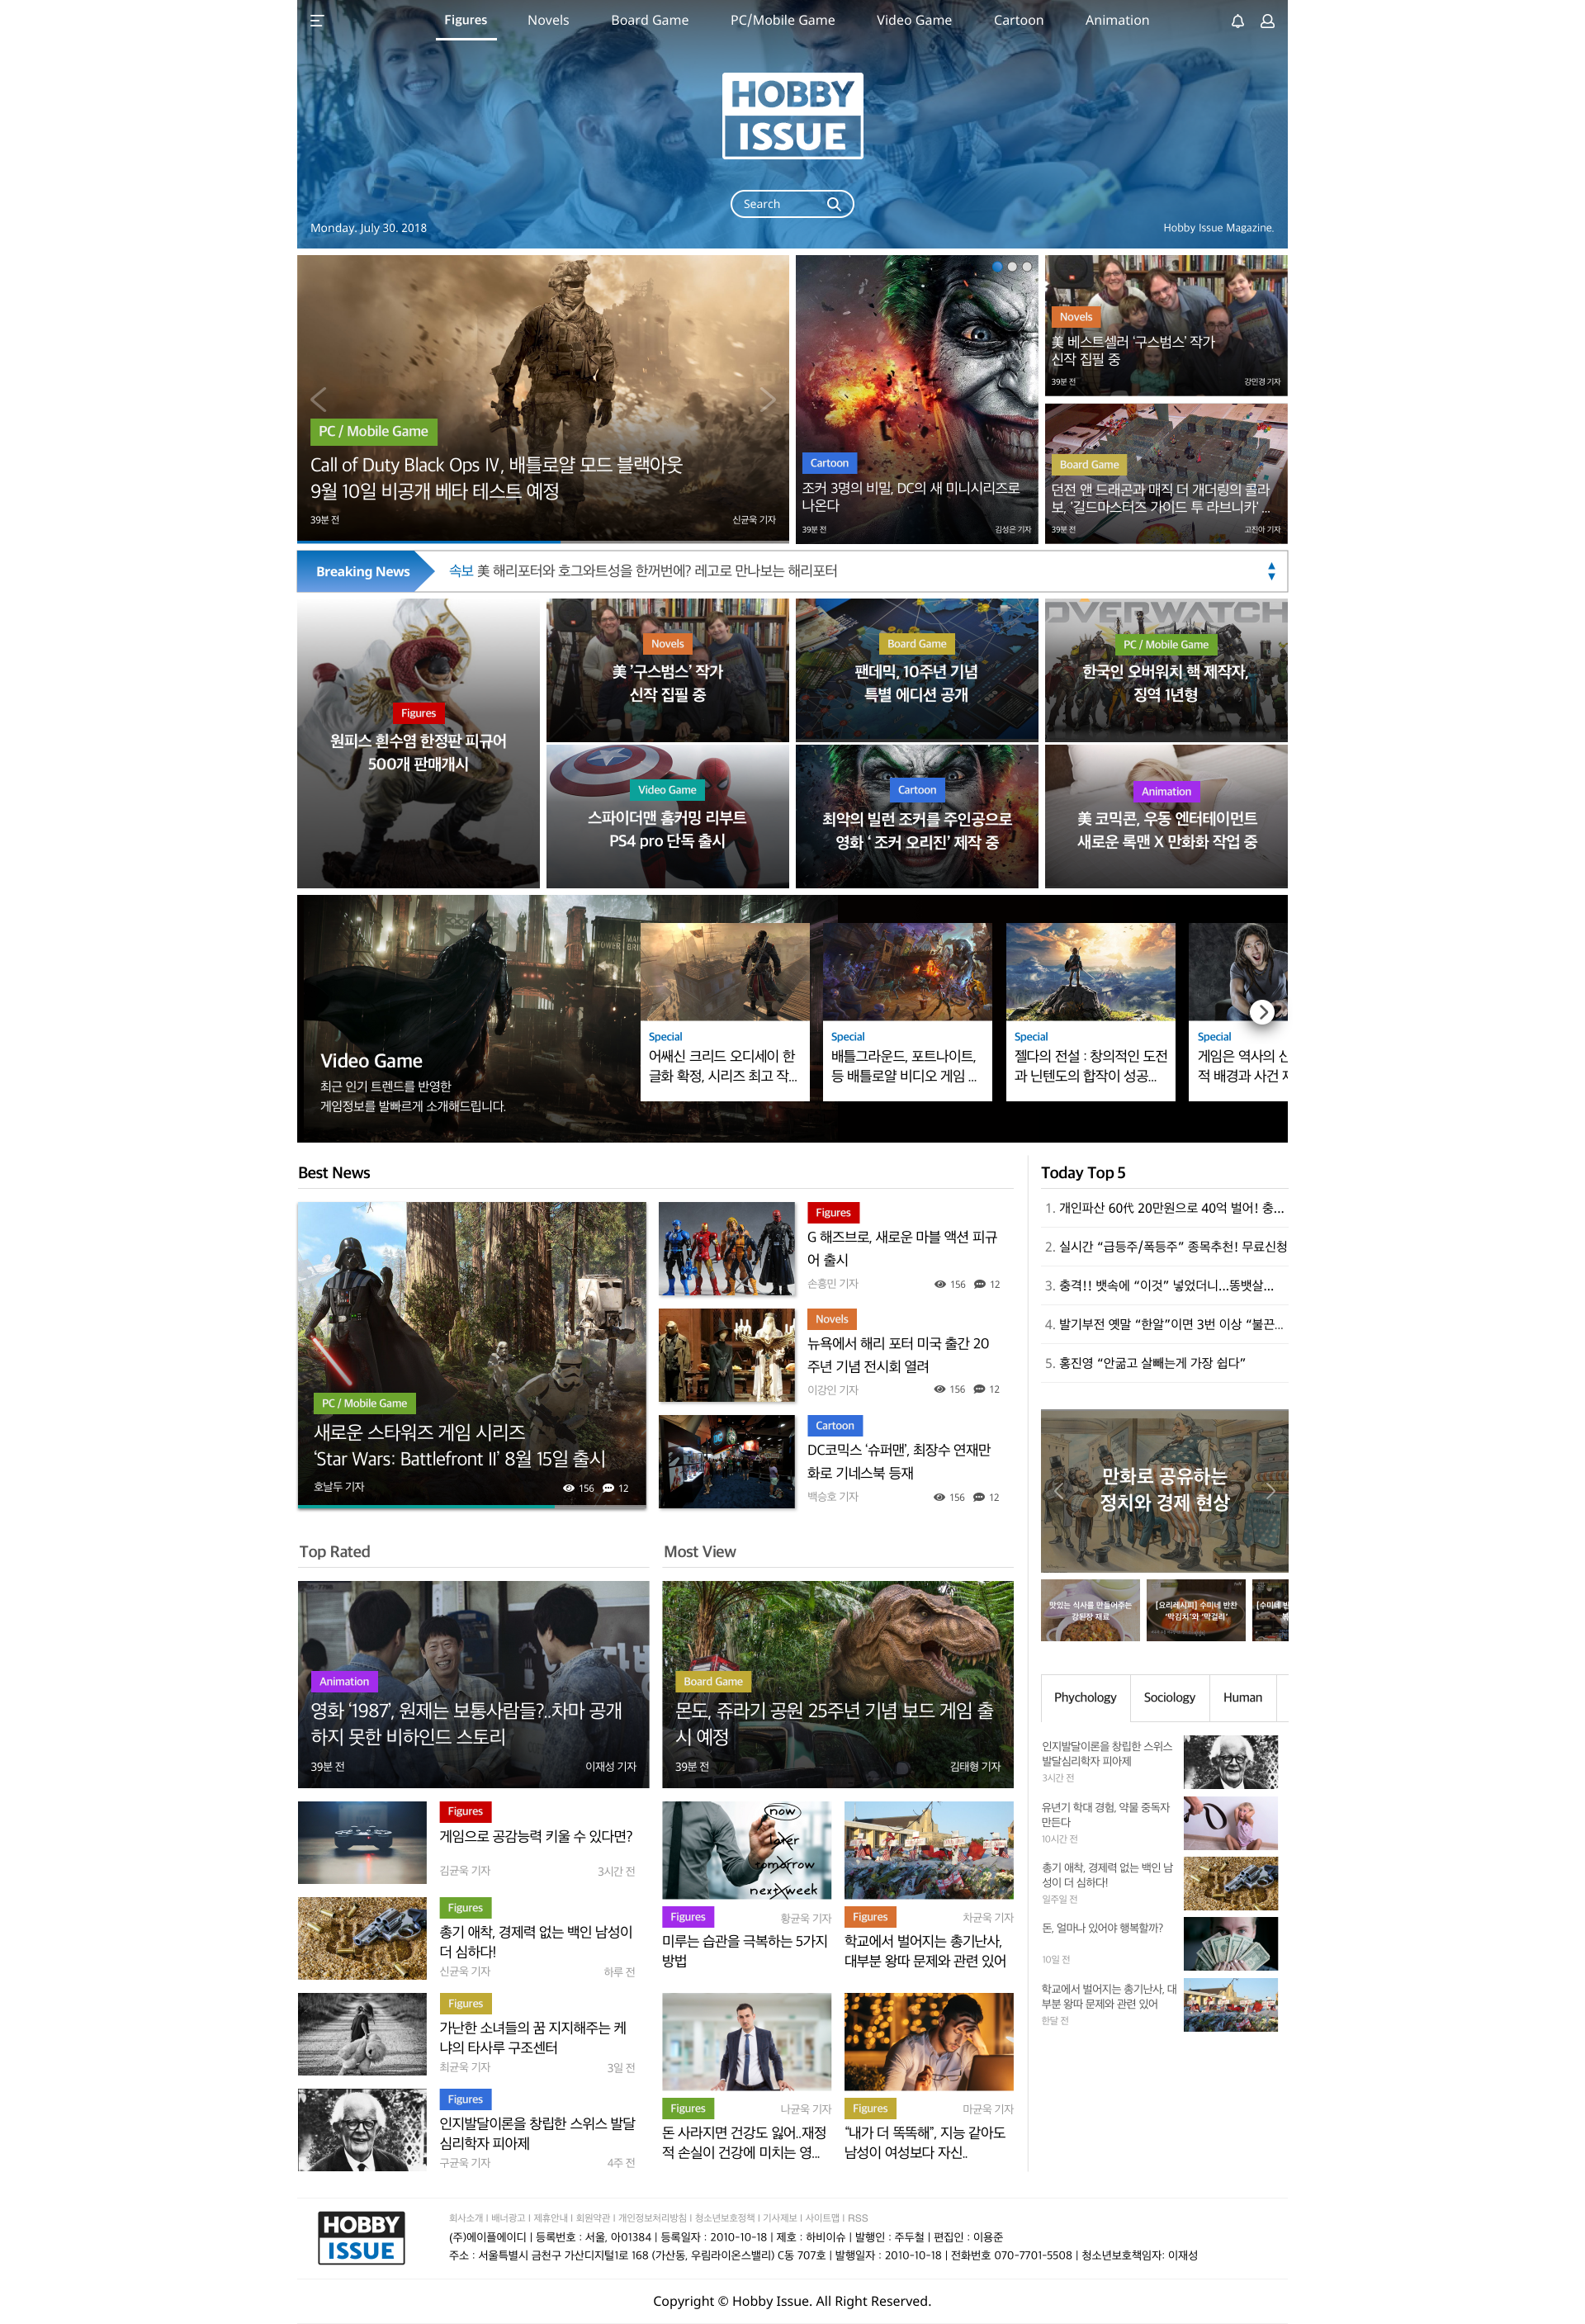Show previous slide in political cartoon banner
Image resolution: width=1585 pixels, height=2324 pixels.
1058,1491
